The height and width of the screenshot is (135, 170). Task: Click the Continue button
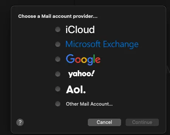point(142,122)
